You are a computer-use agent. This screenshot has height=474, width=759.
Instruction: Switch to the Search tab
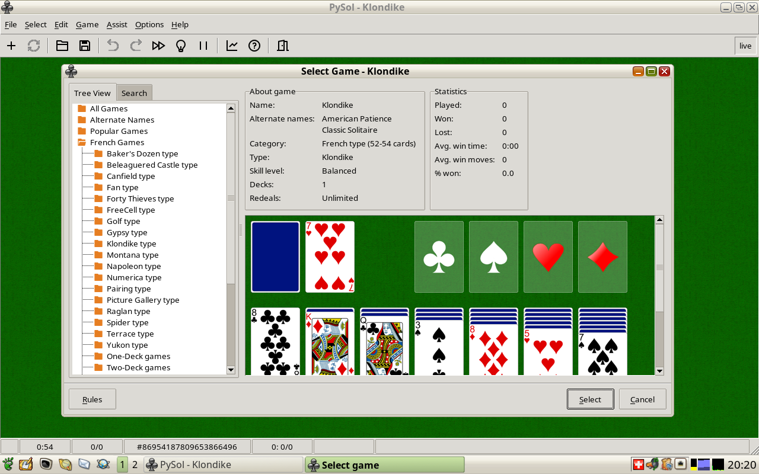[x=134, y=93]
